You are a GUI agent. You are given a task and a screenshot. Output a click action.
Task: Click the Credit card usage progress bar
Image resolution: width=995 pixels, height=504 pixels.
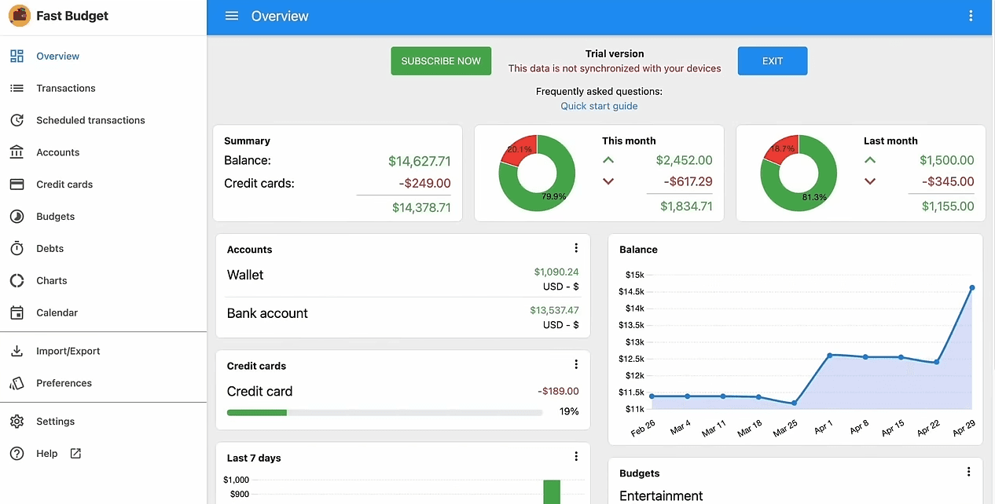[384, 412]
